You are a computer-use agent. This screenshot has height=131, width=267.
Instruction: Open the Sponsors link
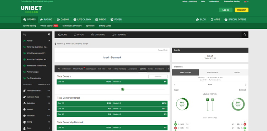click(x=90, y=26)
